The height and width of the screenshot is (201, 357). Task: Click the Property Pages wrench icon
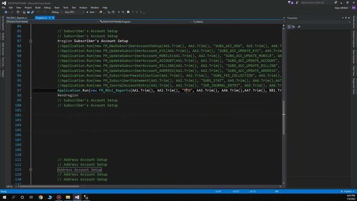click(299, 27)
